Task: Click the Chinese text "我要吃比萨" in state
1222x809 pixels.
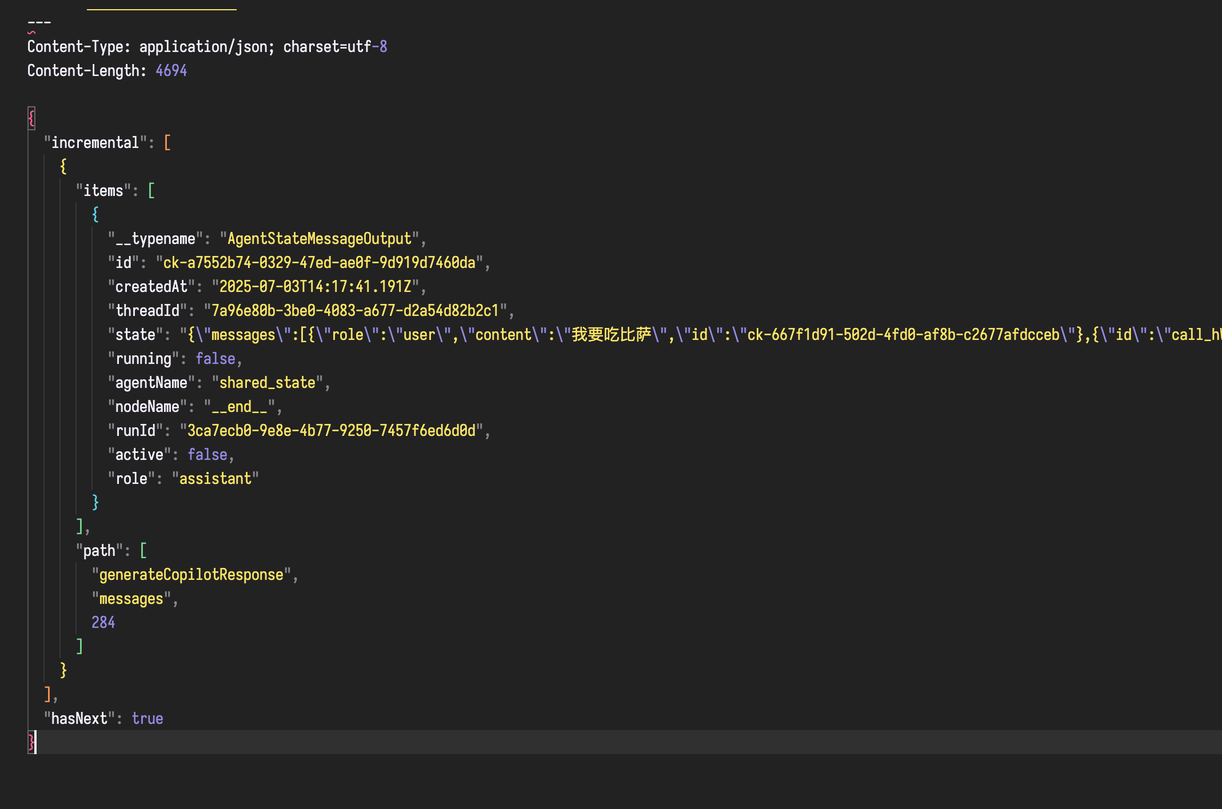Action: point(612,335)
